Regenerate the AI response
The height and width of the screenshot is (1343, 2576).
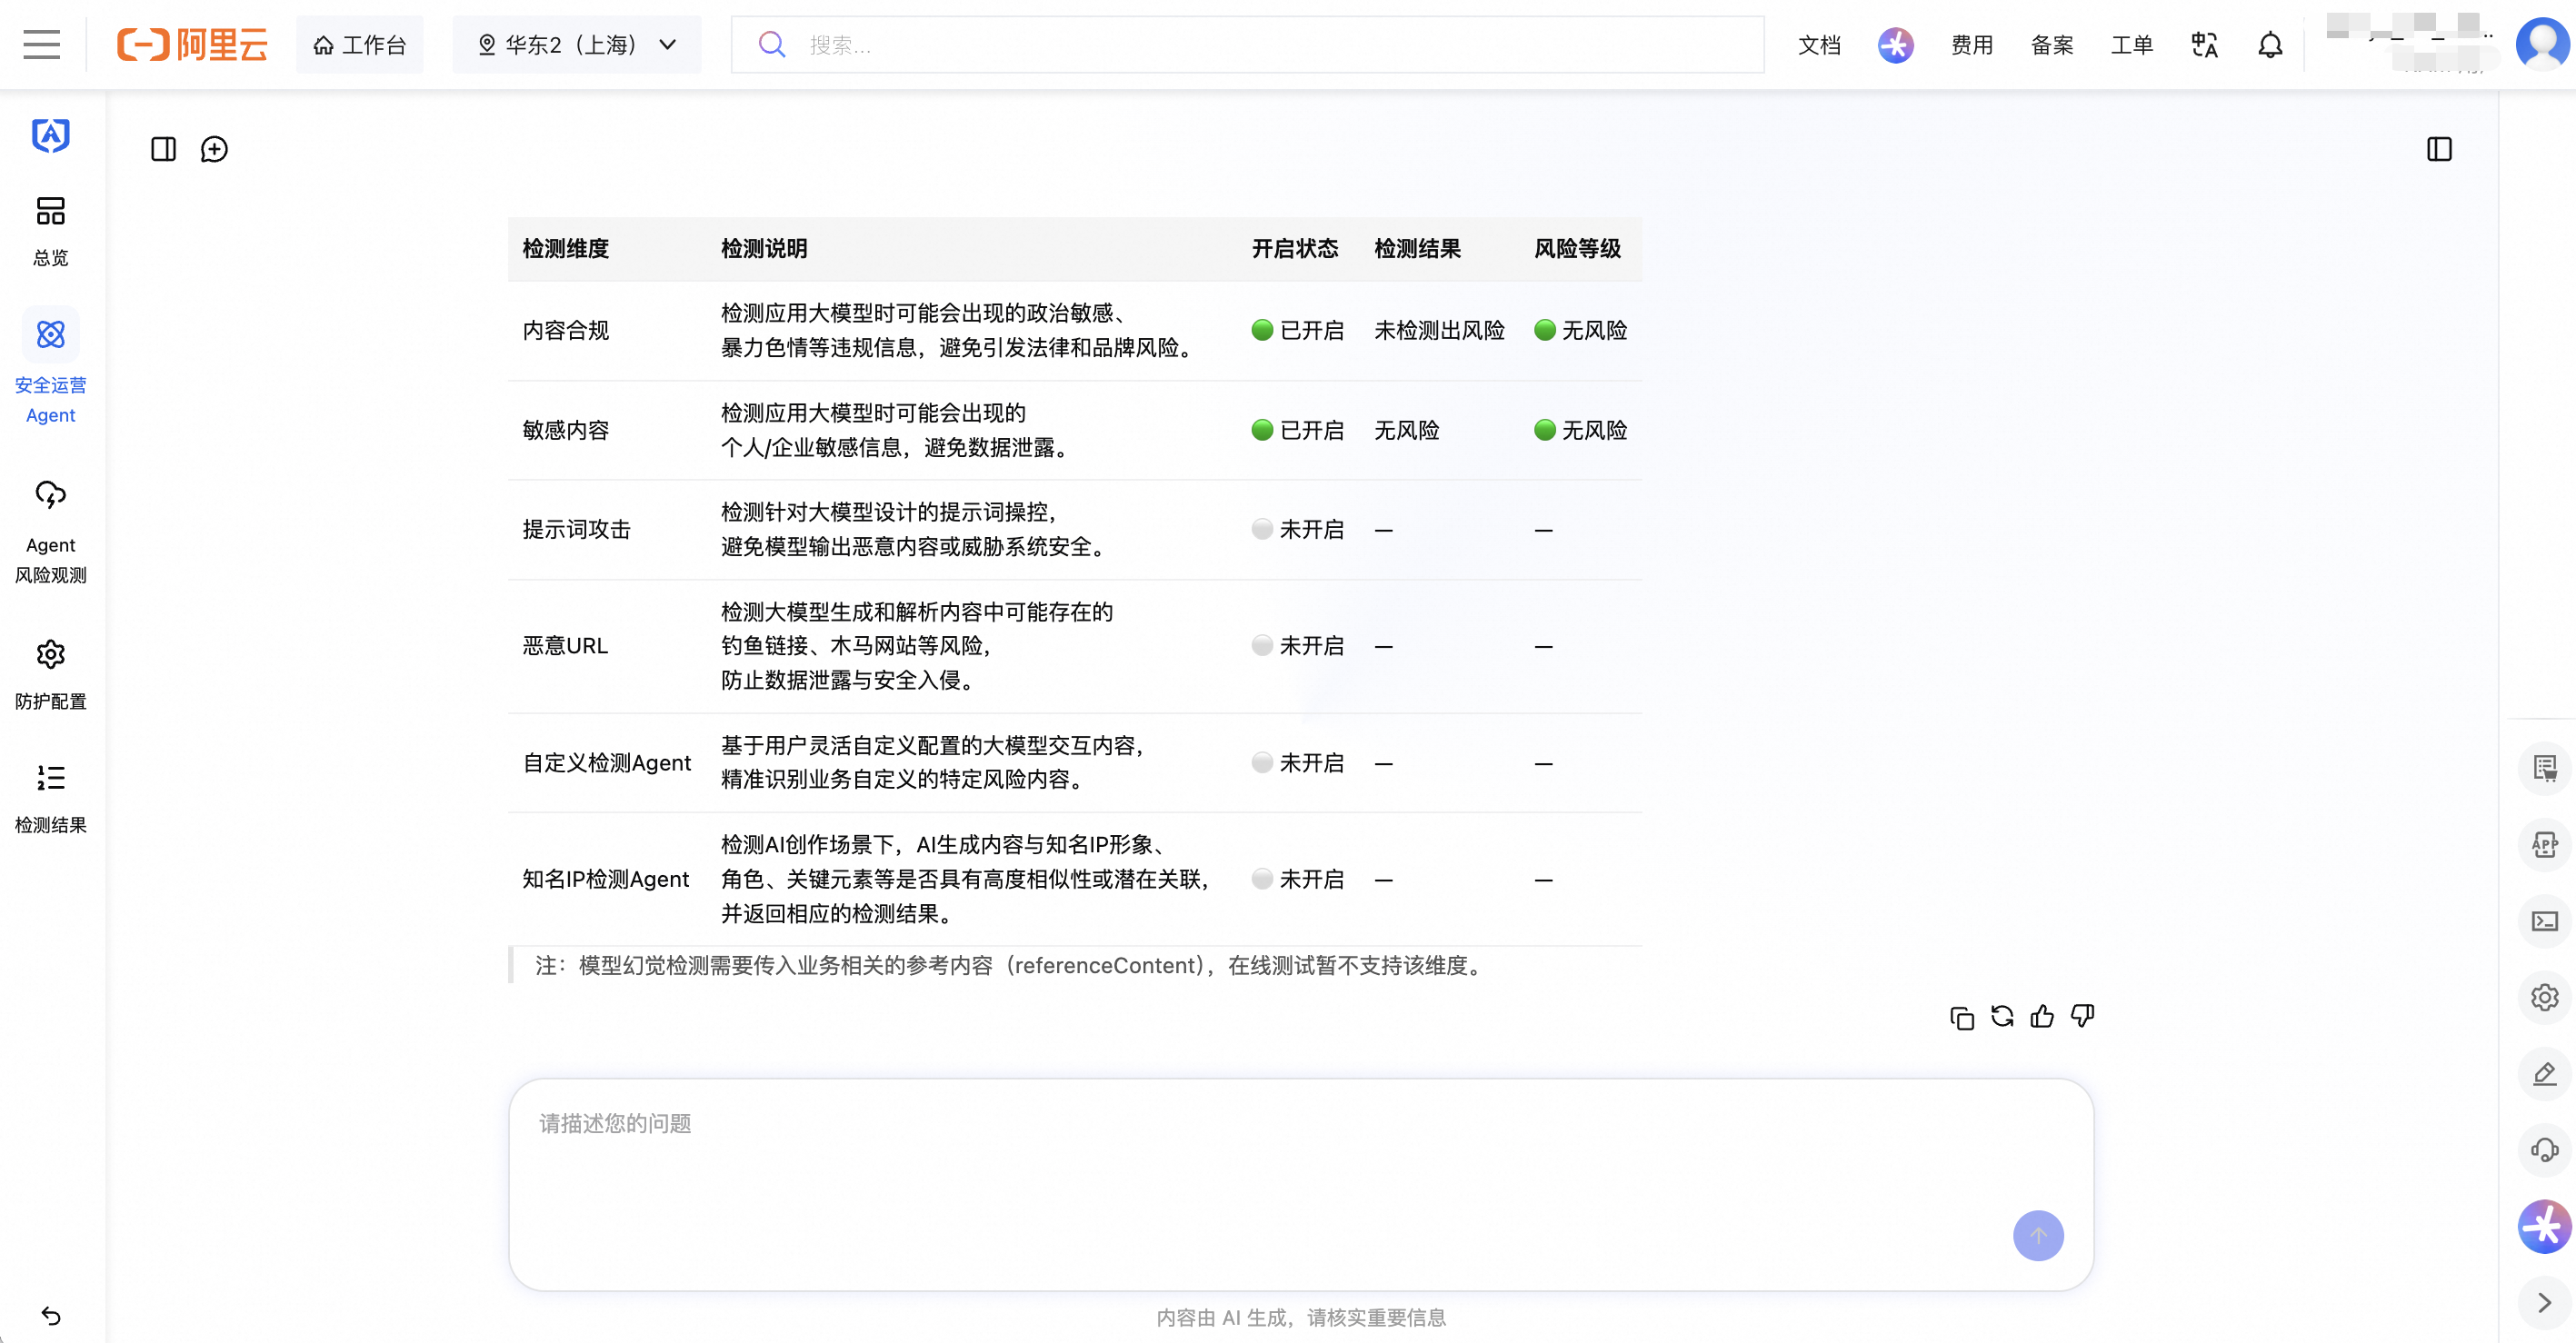point(2002,1017)
